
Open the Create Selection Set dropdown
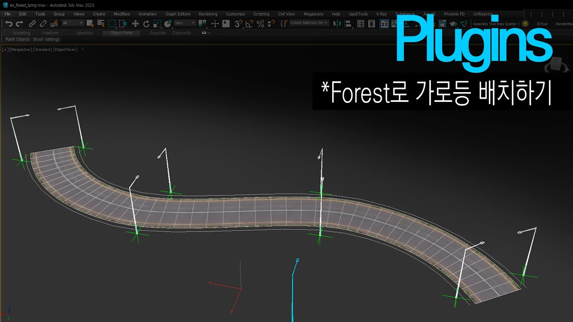tap(309, 23)
